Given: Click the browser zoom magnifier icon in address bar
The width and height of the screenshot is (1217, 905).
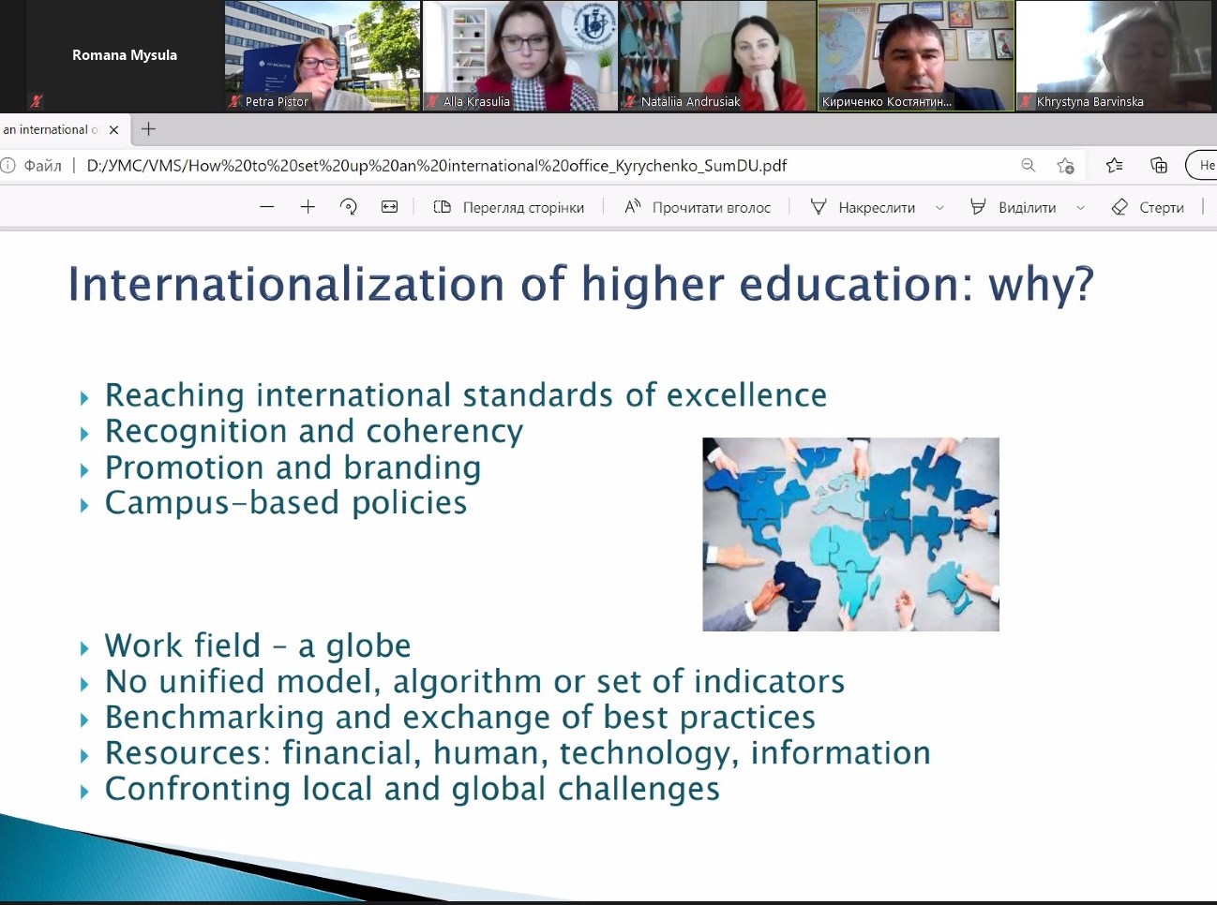Looking at the screenshot, I should (x=1029, y=166).
